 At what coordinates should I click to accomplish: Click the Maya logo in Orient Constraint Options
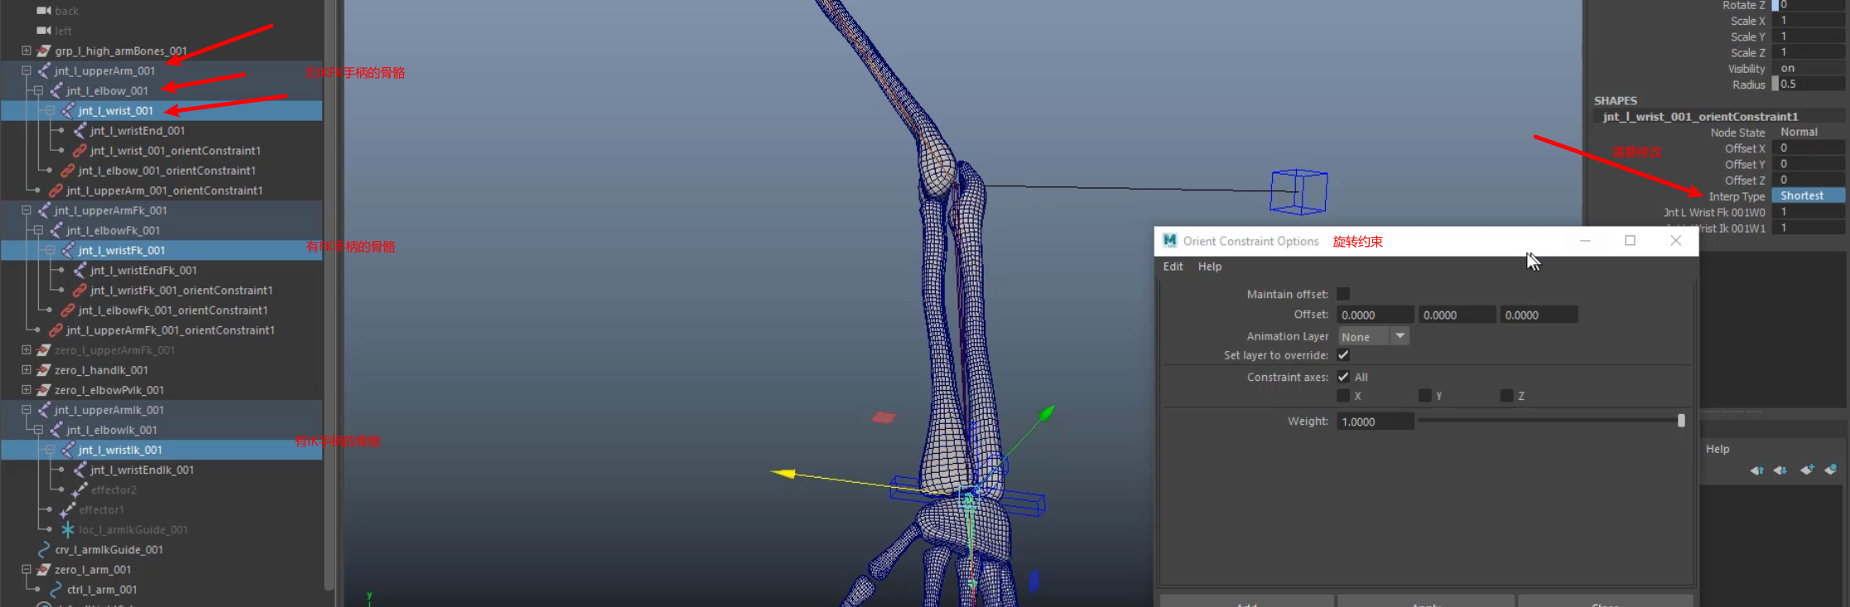1169,241
